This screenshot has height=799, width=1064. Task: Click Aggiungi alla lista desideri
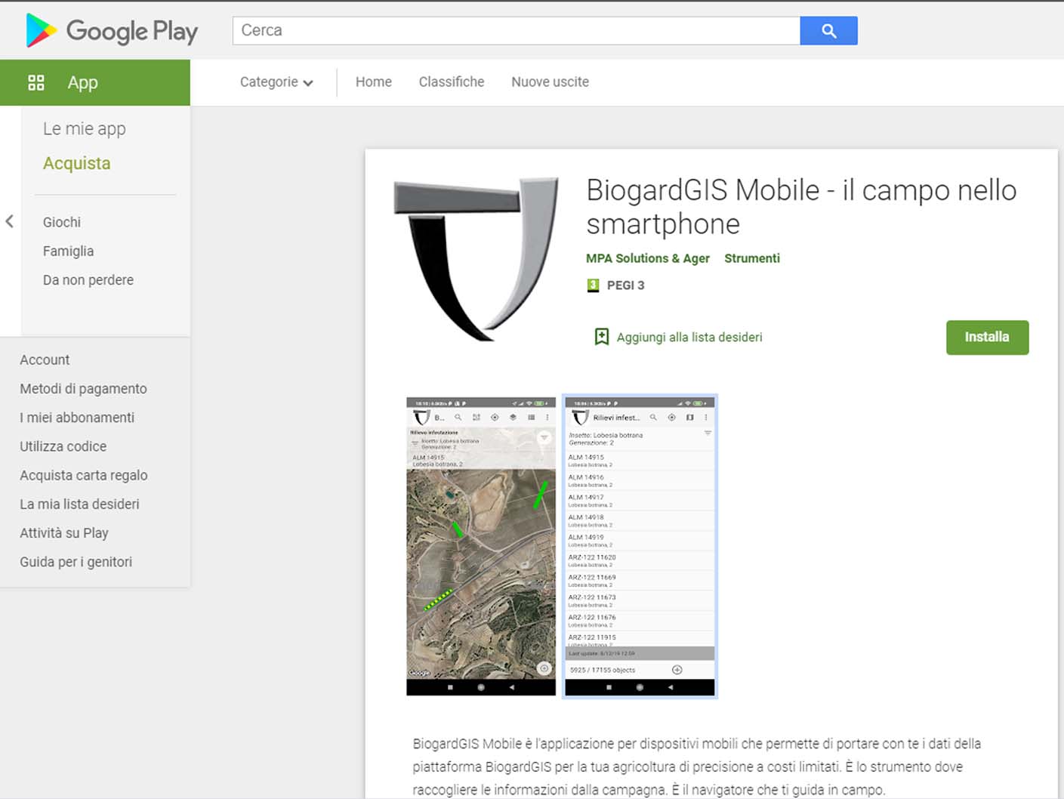pyautogui.click(x=689, y=338)
